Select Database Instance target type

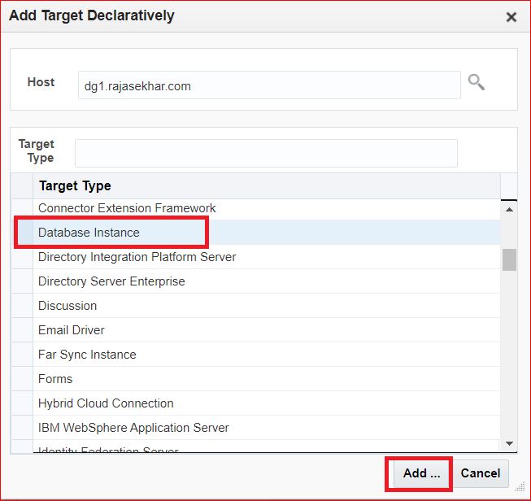point(89,233)
